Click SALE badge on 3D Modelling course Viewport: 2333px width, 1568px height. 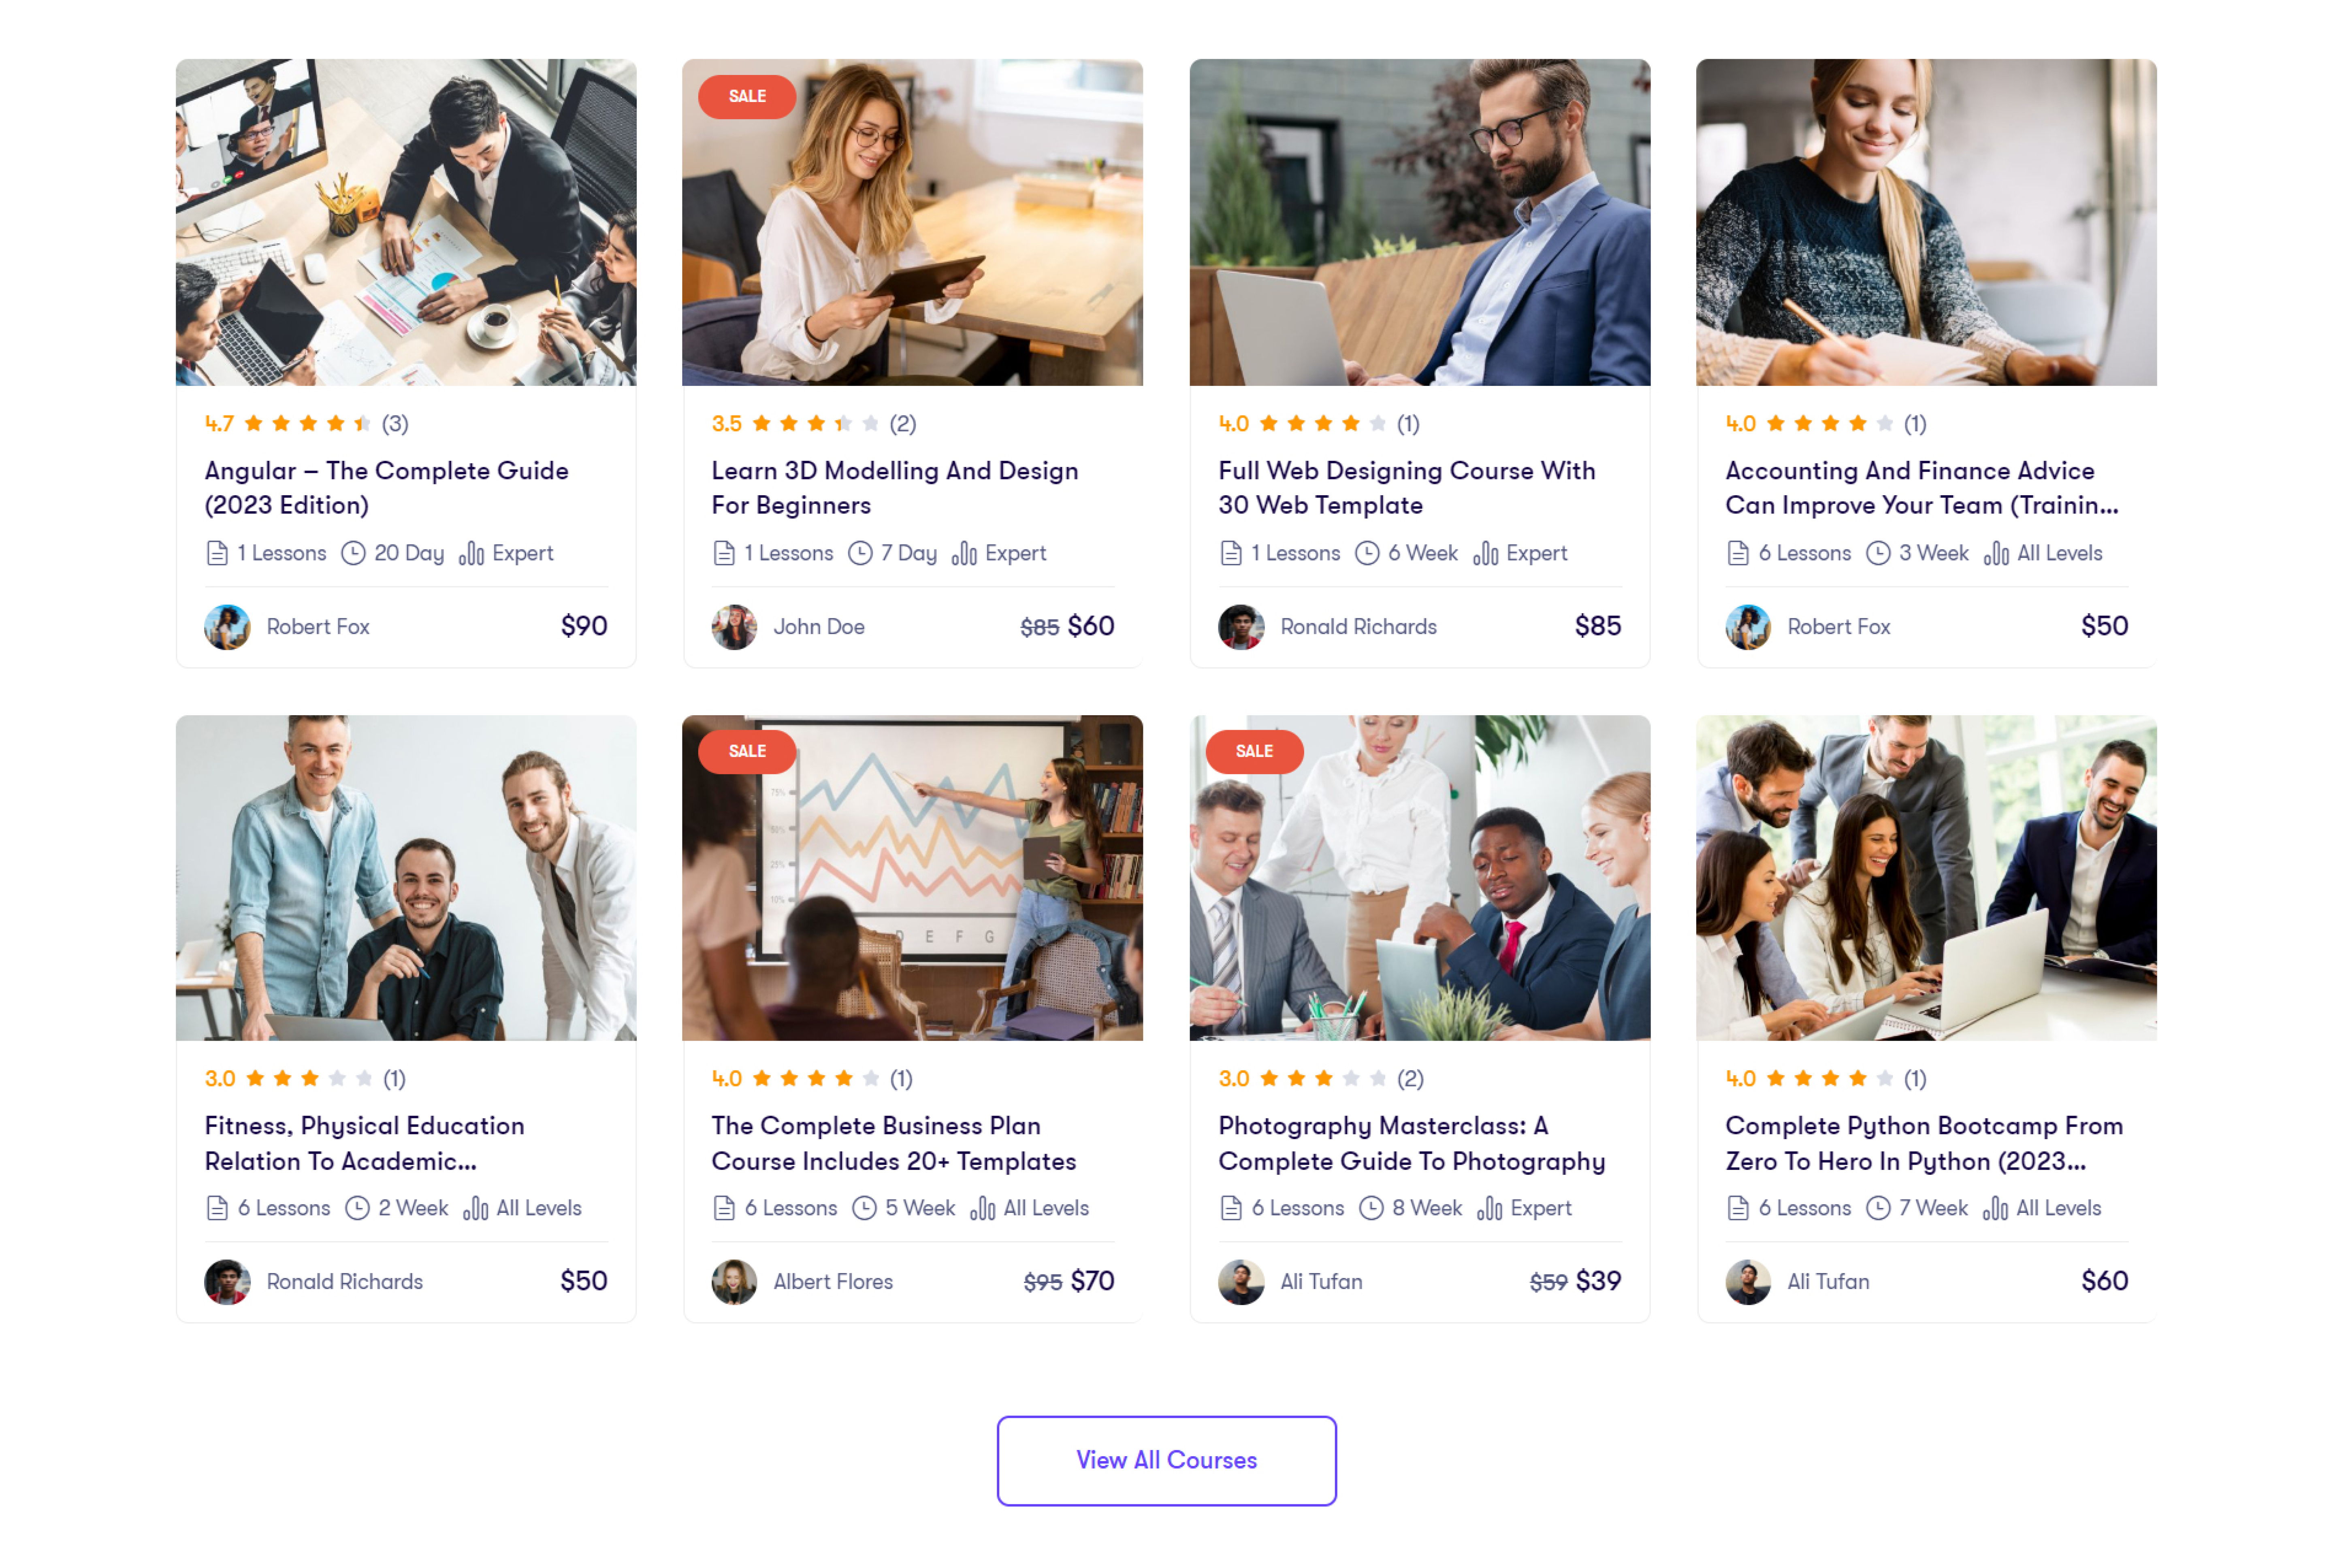coord(747,96)
